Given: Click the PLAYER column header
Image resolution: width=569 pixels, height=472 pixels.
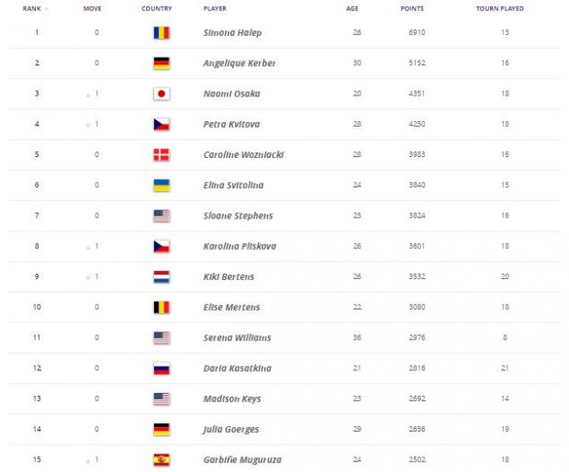Looking at the screenshot, I should coord(215,8).
